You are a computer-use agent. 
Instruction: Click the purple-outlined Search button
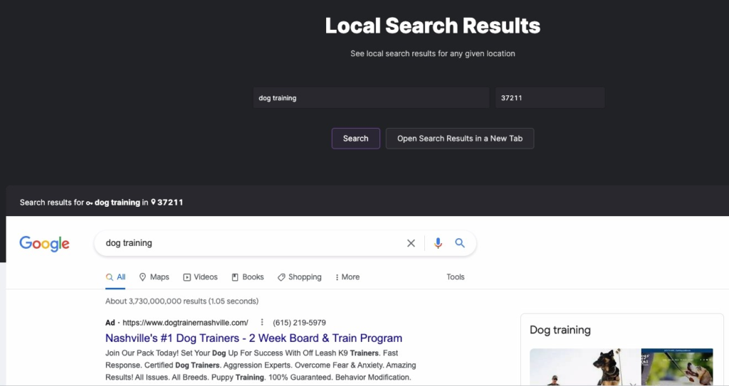click(x=356, y=139)
